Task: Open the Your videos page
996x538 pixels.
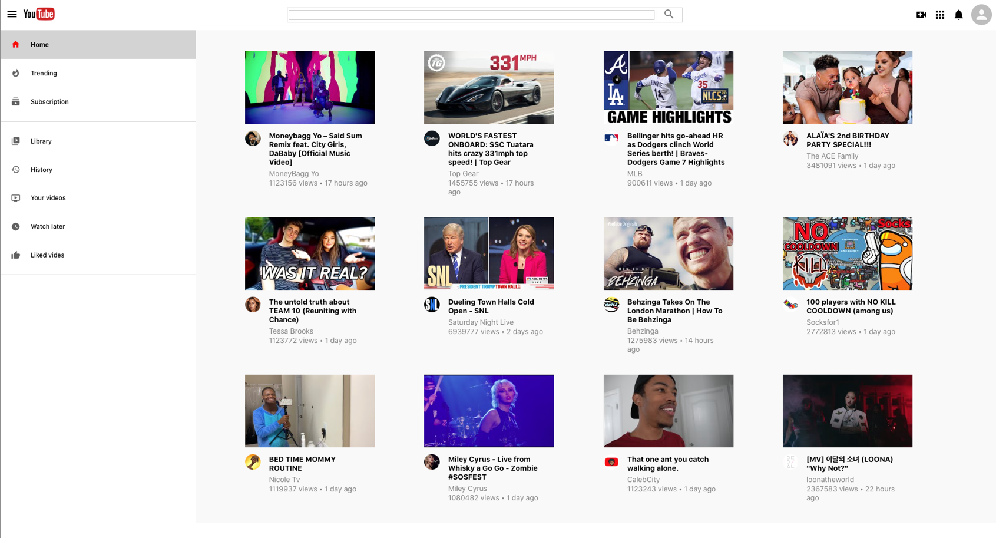Action: tap(47, 197)
